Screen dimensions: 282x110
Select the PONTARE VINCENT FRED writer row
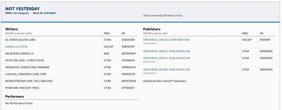pos(72,88)
